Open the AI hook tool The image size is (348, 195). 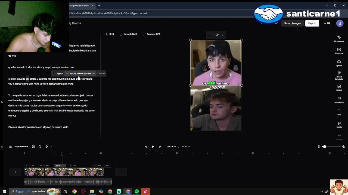click(339, 137)
